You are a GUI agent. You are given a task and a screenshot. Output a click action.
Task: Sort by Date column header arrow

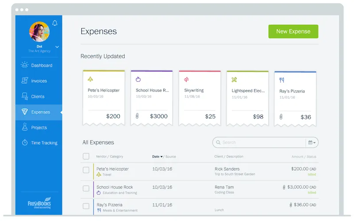(x=162, y=156)
